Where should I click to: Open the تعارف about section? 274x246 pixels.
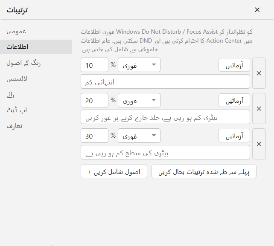click(36, 126)
